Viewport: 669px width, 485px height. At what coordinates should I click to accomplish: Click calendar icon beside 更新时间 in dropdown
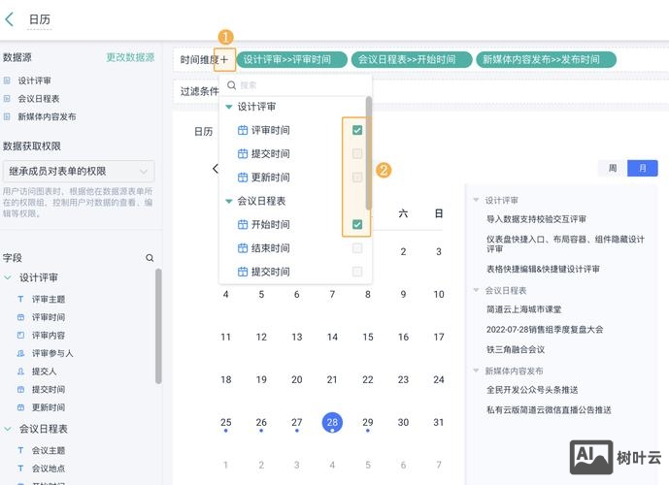click(x=243, y=178)
